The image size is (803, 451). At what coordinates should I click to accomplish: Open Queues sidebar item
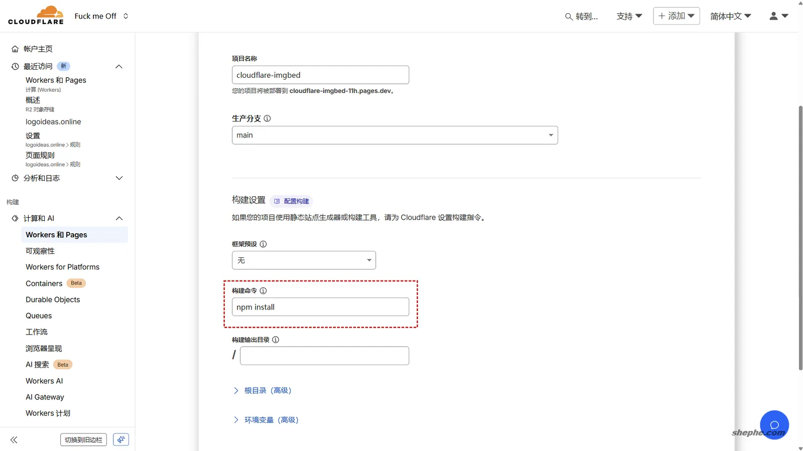tap(39, 316)
